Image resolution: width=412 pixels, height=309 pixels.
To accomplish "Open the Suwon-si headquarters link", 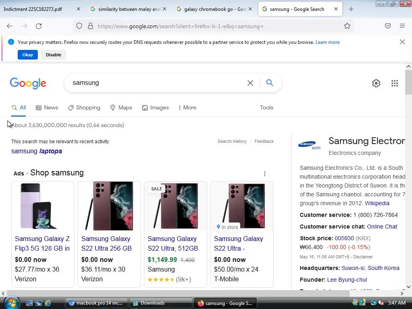I will pyautogui.click(x=353, y=268).
